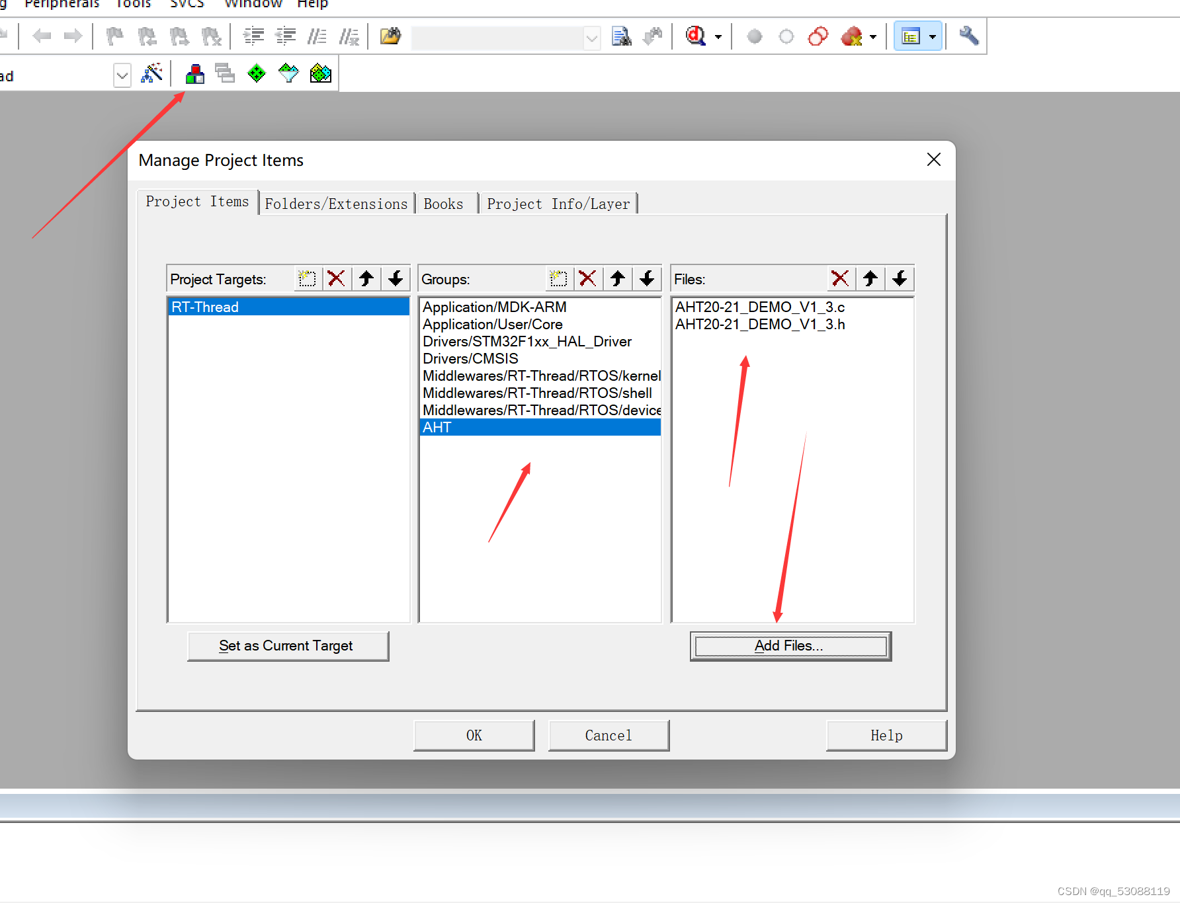This screenshot has height=903, width=1180.
Task: Click Disable All Breakpoints double-circle icon
Action: [x=818, y=36]
